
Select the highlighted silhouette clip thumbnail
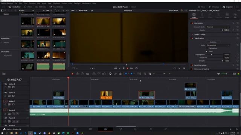click(43, 21)
